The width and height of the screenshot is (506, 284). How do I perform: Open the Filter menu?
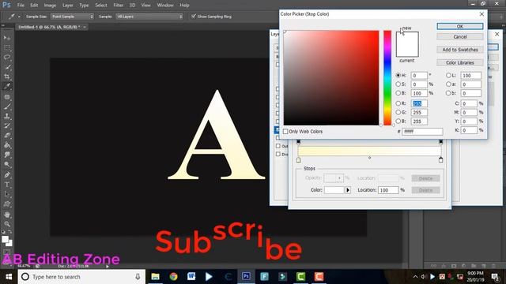pyautogui.click(x=118, y=6)
